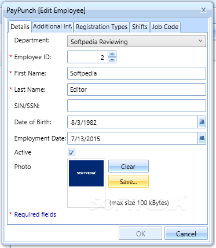Screen dimensions: 216x248
Task: Decrease Employee ID with the down arrow
Action: pos(112,60)
